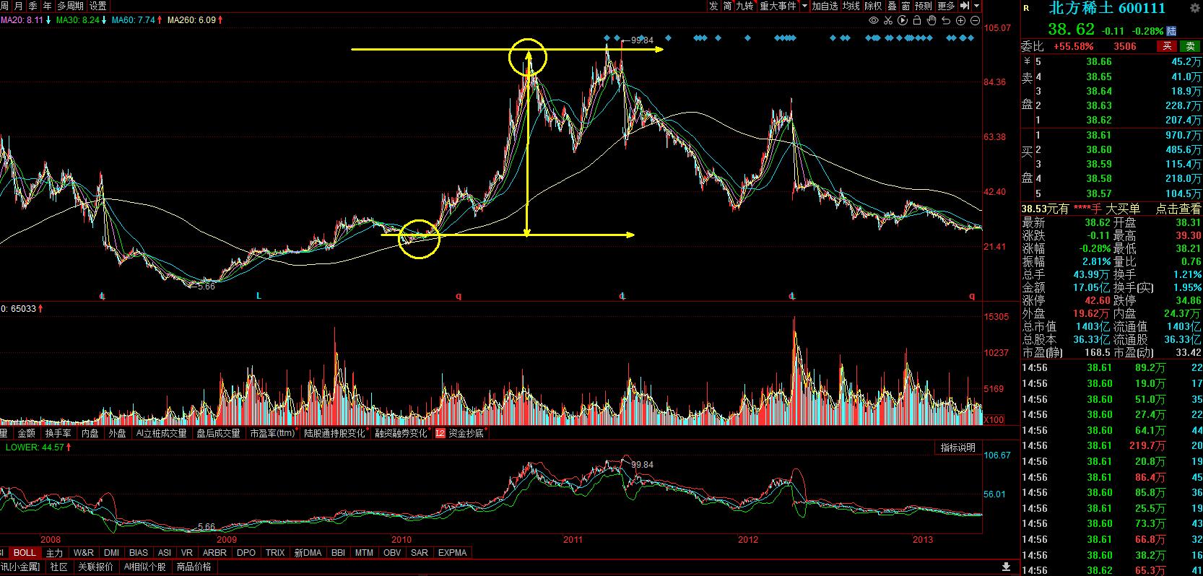Toggle 均线 moving averages
The image size is (1203, 576).
(x=851, y=6)
